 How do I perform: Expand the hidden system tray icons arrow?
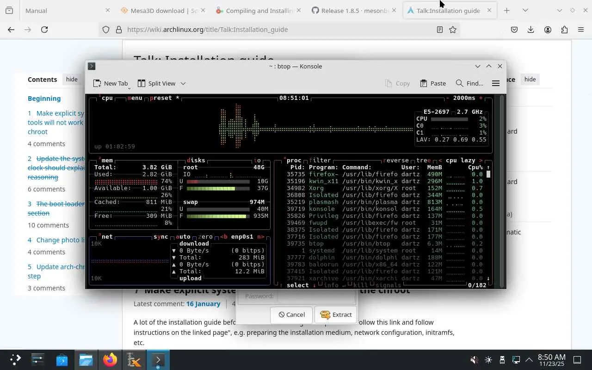(x=529, y=360)
